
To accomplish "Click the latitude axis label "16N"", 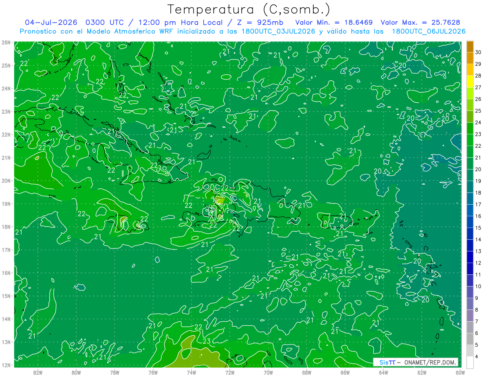I will [x=6, y=273].
